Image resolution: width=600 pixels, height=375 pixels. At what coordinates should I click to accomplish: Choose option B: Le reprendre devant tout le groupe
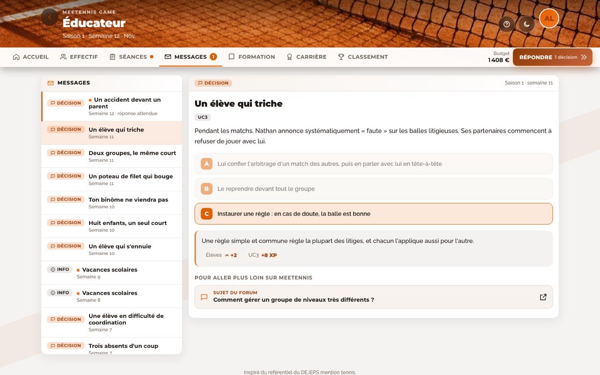374,189
